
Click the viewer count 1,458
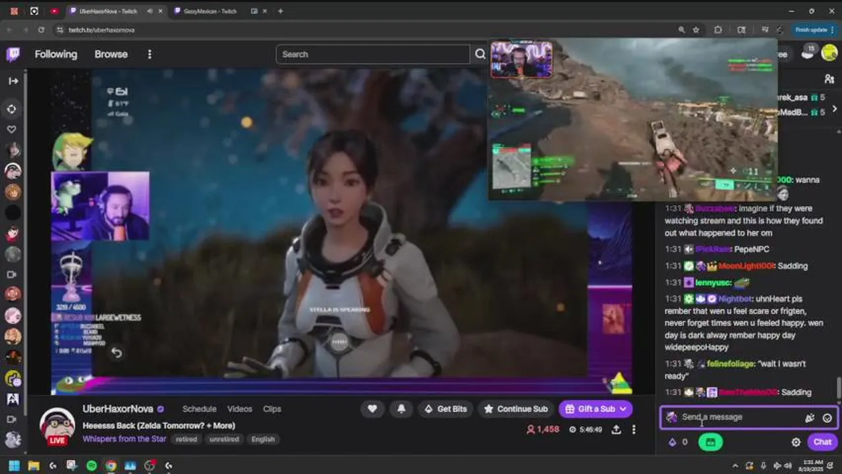[x=543, y=429]
